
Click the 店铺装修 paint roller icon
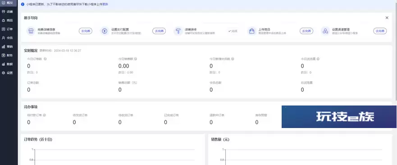click(x=178, y=31)
